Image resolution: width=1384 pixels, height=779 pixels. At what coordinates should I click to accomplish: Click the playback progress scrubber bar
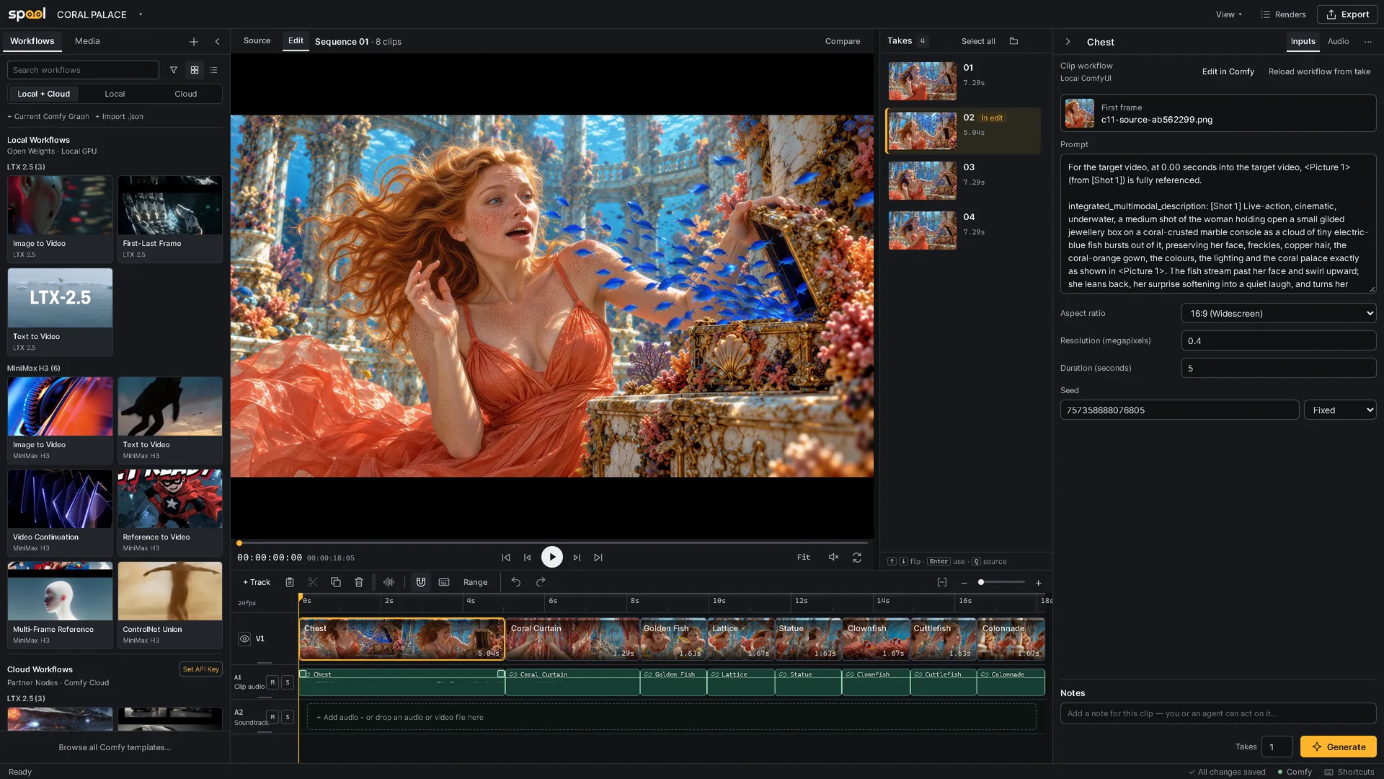coord(552,543)
